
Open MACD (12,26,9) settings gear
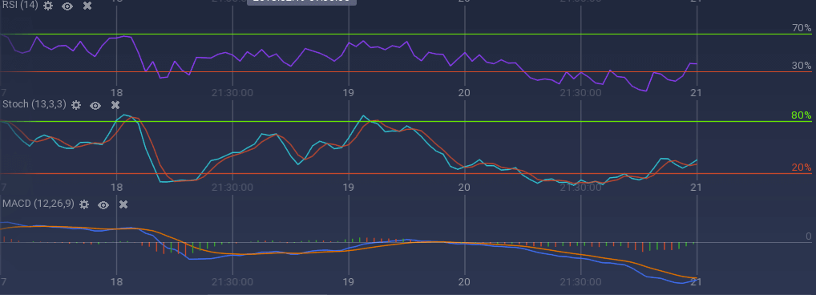(x=84, y=204)
